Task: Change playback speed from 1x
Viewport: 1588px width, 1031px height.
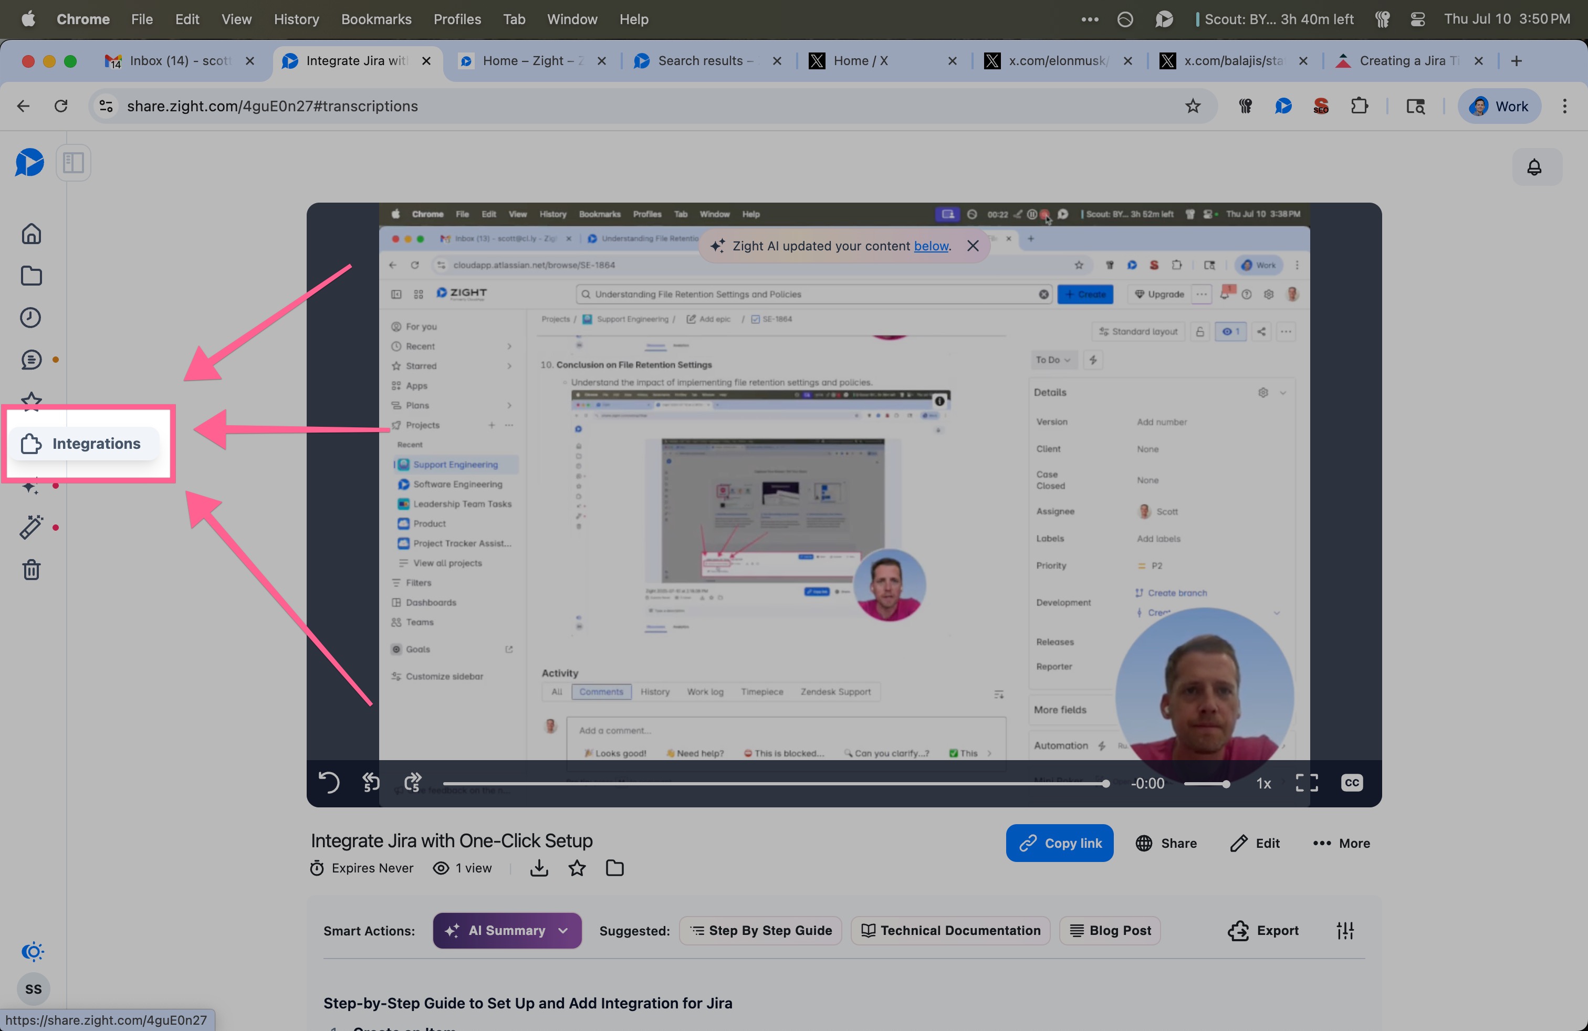Action: tap(1263, 783)
